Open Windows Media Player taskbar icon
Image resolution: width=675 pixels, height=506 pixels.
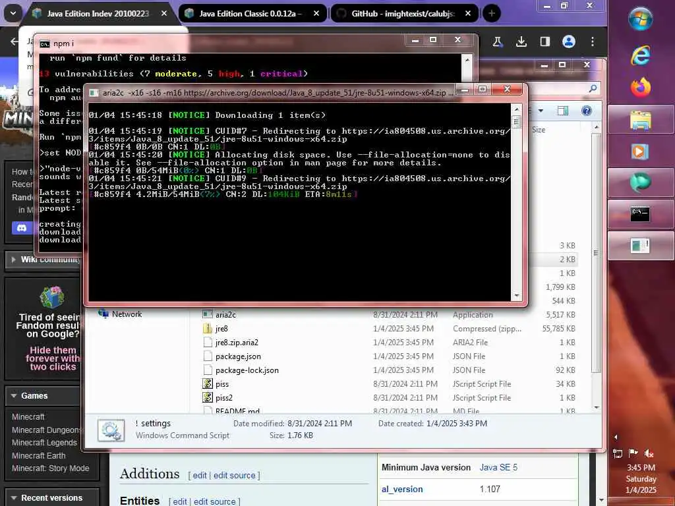(640, 152)
